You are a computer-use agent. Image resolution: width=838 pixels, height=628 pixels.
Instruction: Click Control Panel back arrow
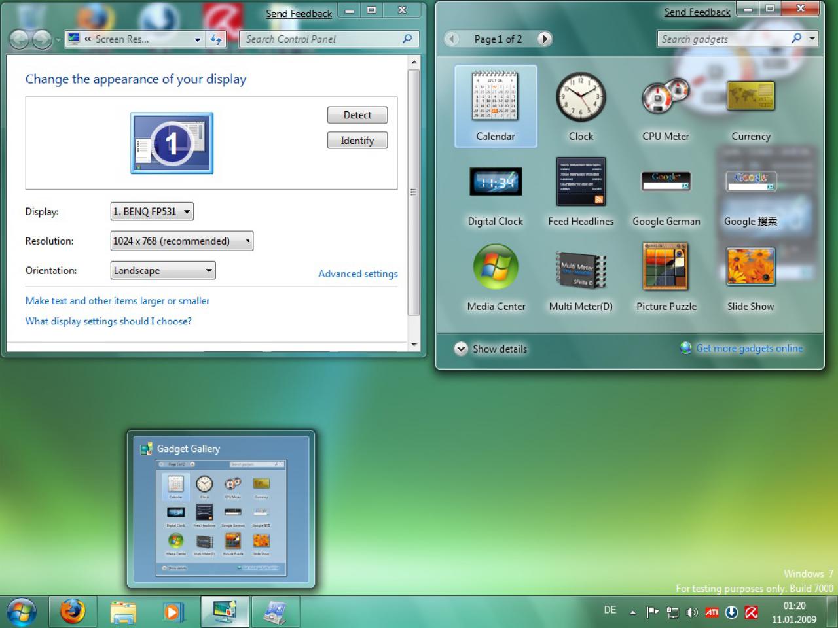[x=20, y=40]
